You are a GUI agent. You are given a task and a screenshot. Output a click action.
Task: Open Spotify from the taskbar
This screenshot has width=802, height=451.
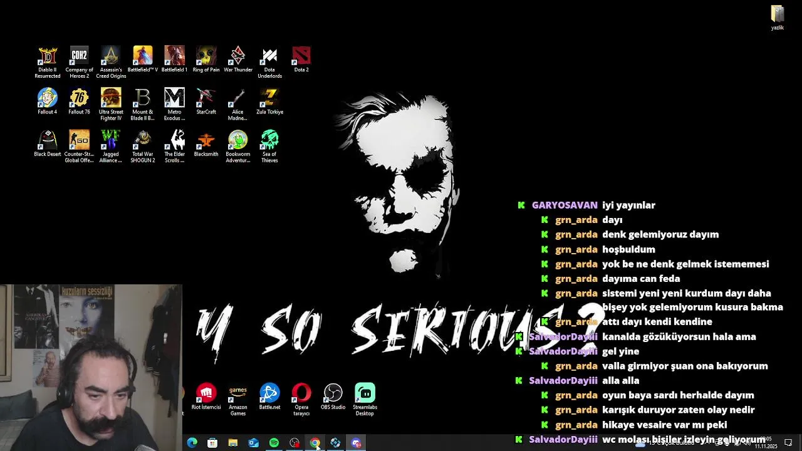click(274, 443)
